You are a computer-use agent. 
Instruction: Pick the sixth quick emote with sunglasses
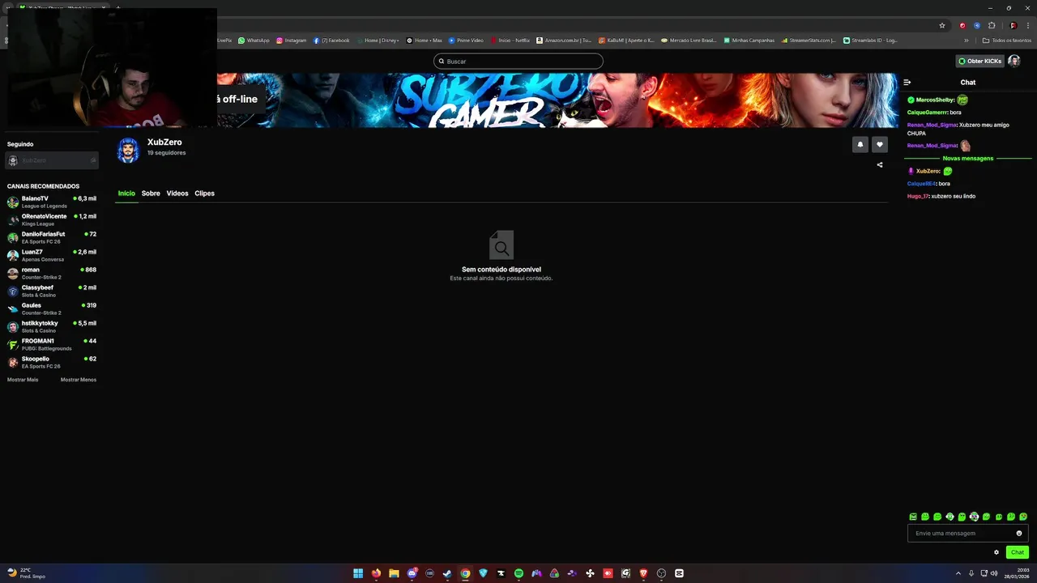pyautogui.click(x=974, y=517)
